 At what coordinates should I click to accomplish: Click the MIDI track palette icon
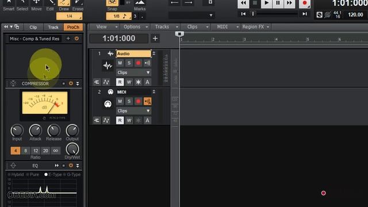point(108,104)
